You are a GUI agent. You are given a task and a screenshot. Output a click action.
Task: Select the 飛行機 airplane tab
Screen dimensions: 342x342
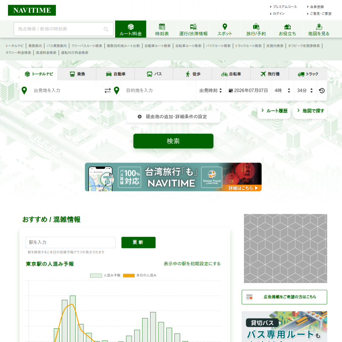[269, 74]
